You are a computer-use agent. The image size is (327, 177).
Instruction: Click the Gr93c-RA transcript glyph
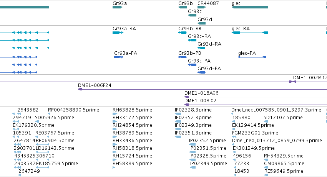[x=192, y=40]
